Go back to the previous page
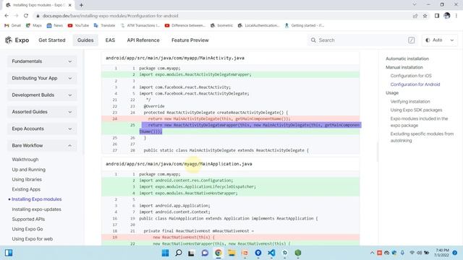 tap(7, 16)
